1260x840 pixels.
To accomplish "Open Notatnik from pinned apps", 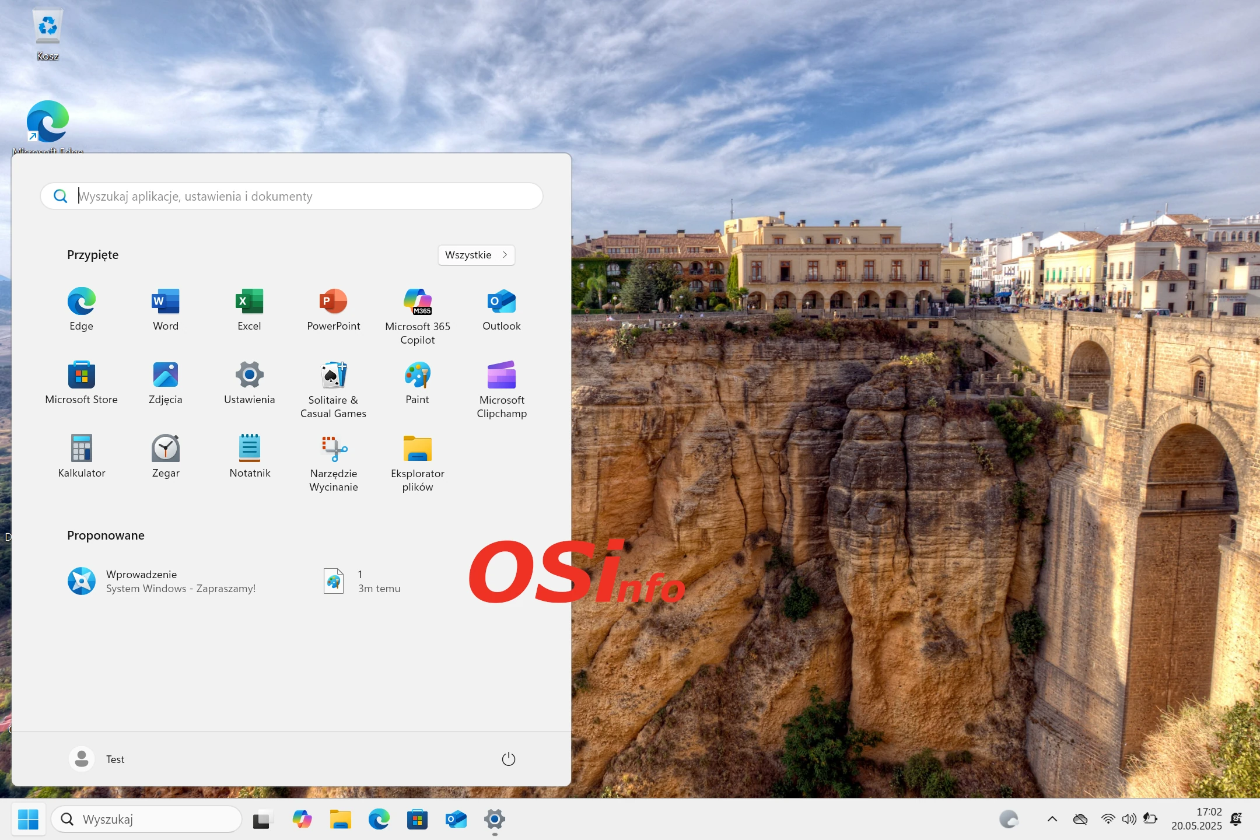I will 250,456.
